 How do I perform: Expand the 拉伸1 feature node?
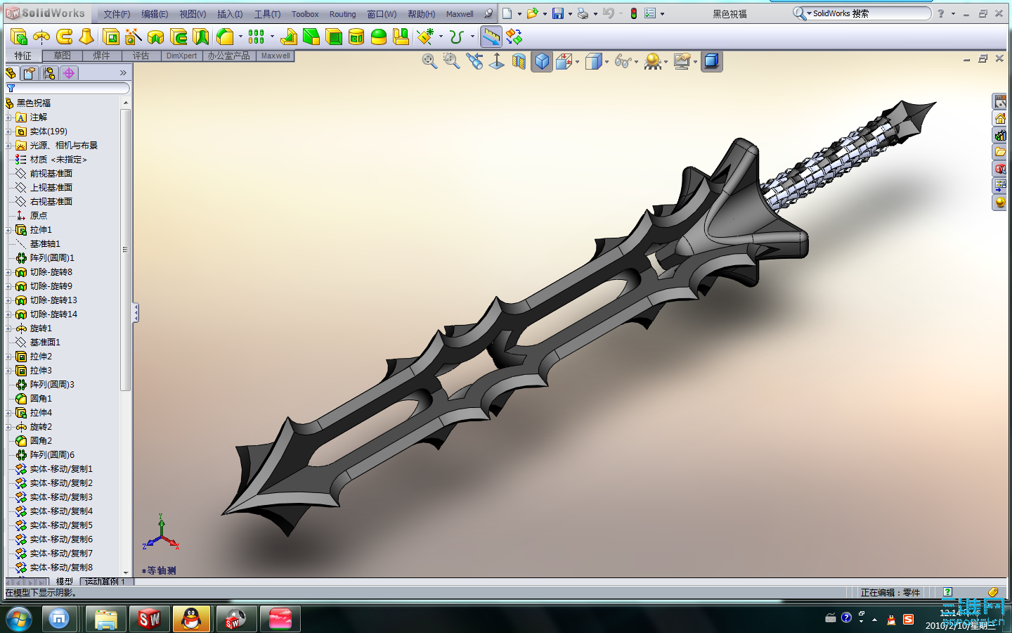[x=9, y=230]
